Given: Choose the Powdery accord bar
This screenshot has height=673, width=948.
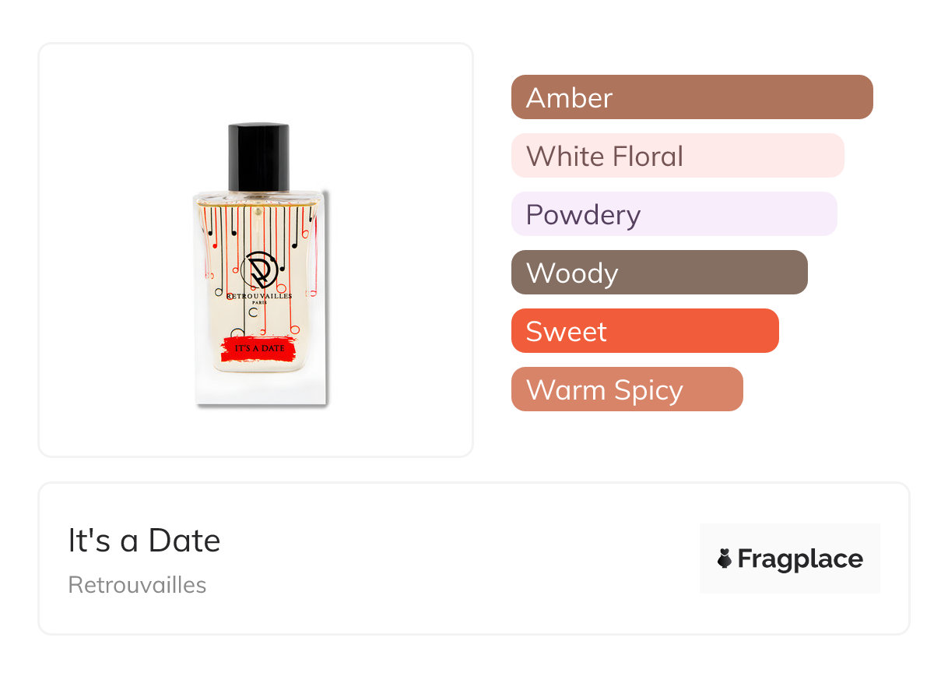Looking at the screenshot, I should pos(673,214).
